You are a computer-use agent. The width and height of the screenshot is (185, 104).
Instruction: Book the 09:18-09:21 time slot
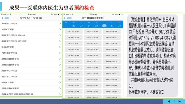coord(74,74)
